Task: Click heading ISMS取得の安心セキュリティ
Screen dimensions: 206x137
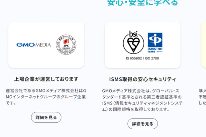Action: pyautogui.click(x=142, y=79)
